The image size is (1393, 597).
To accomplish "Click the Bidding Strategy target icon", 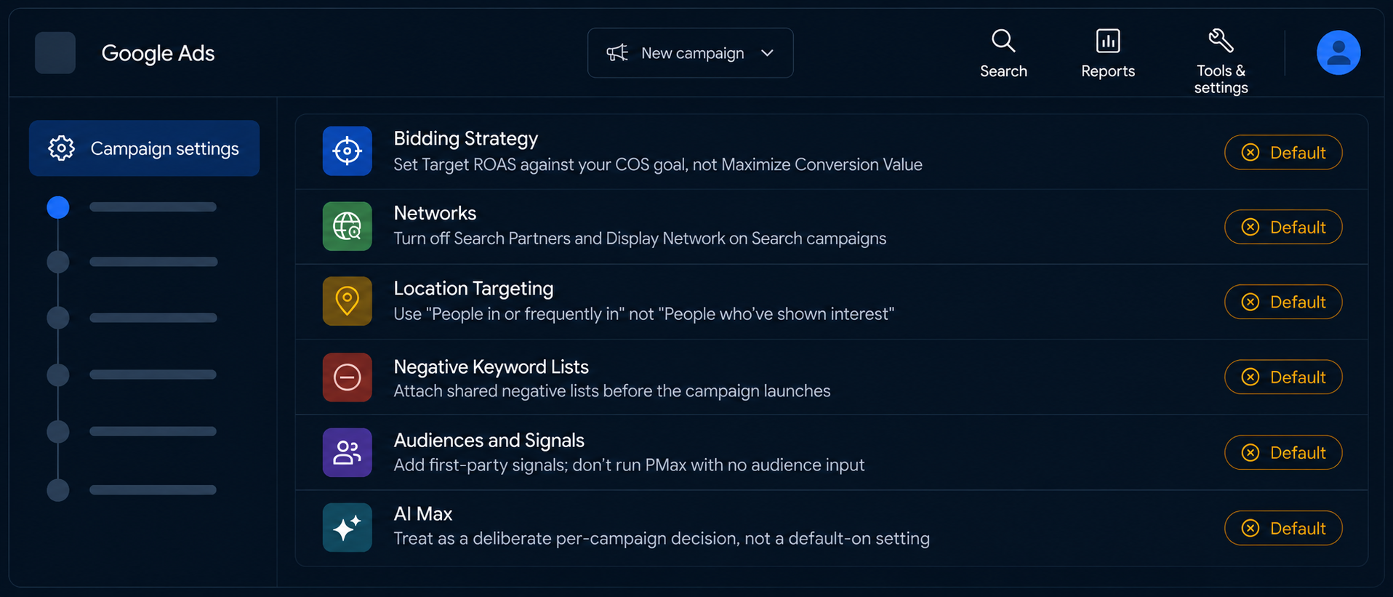I will 347,151.
